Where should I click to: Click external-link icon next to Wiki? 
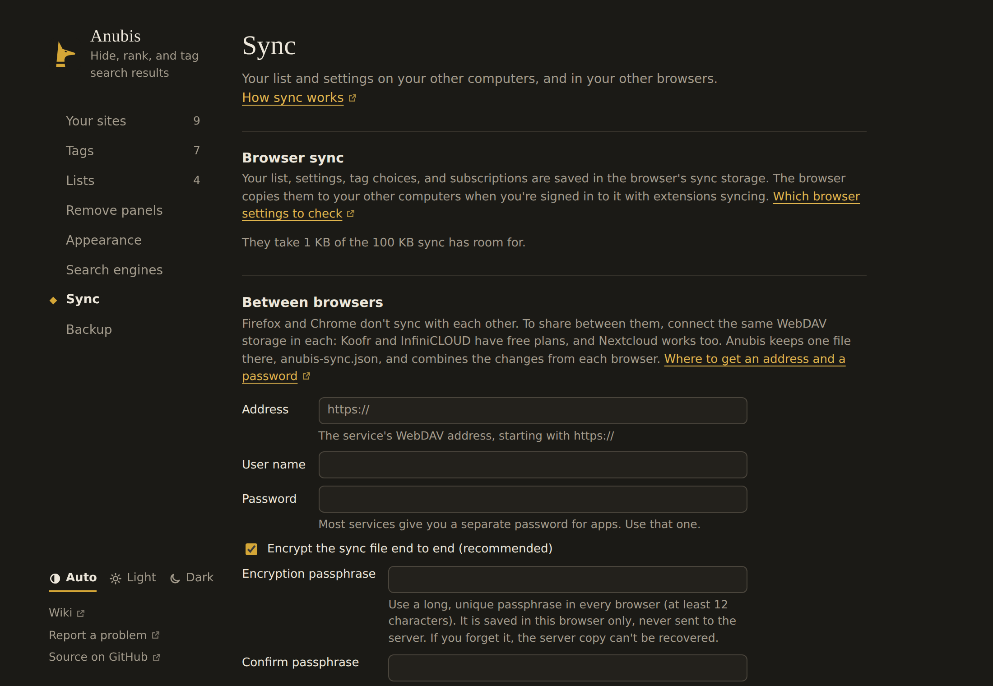81,613
